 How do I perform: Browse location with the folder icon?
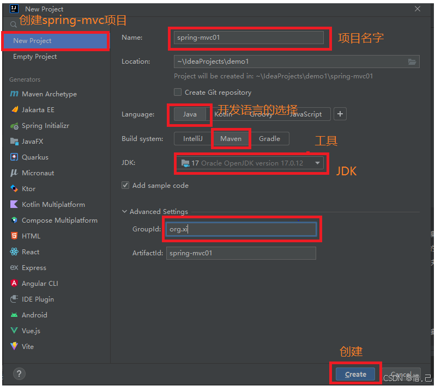[x=412, y=62]
